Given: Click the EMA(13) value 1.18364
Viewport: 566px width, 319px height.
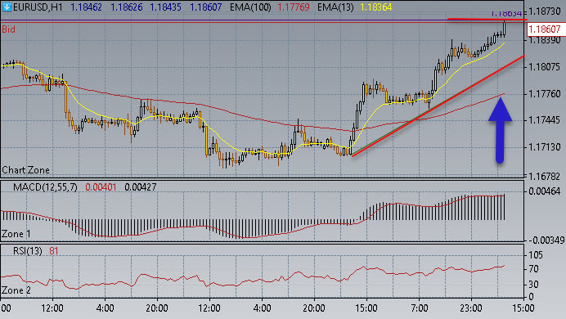Looking at the screenshot, I should 375,7.
